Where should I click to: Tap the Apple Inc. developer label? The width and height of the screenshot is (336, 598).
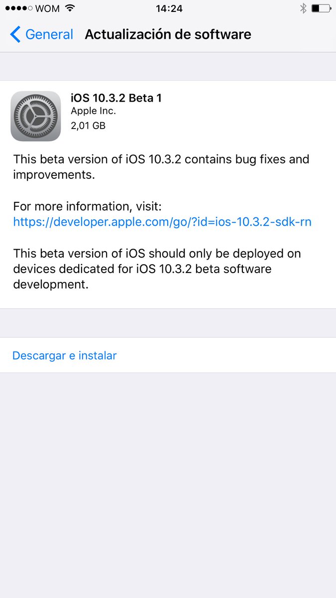point(93,111)
